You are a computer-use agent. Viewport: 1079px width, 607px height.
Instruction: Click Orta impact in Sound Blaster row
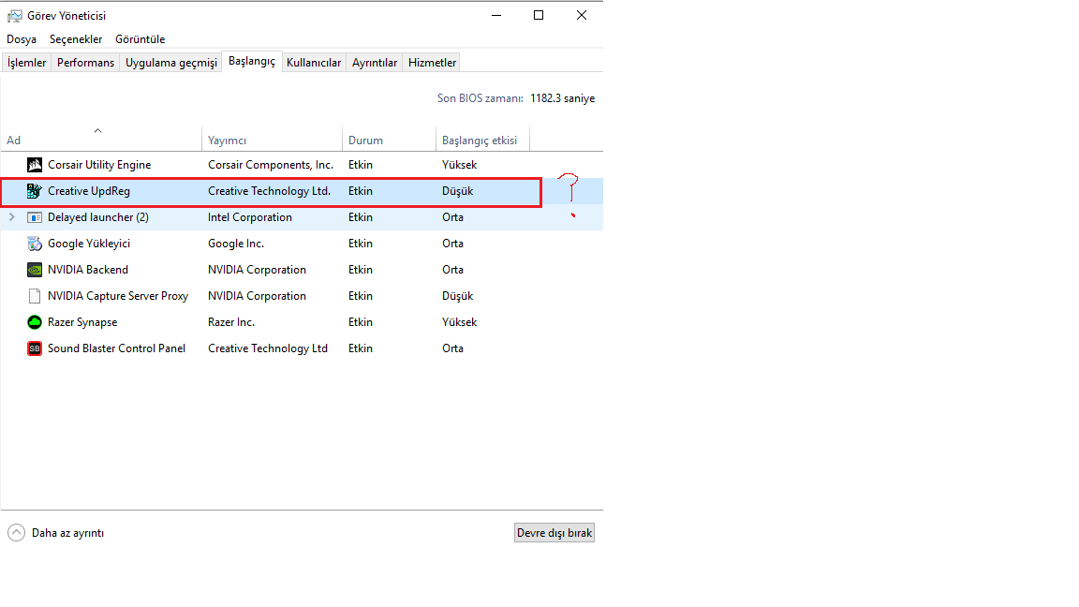(452, 348)
